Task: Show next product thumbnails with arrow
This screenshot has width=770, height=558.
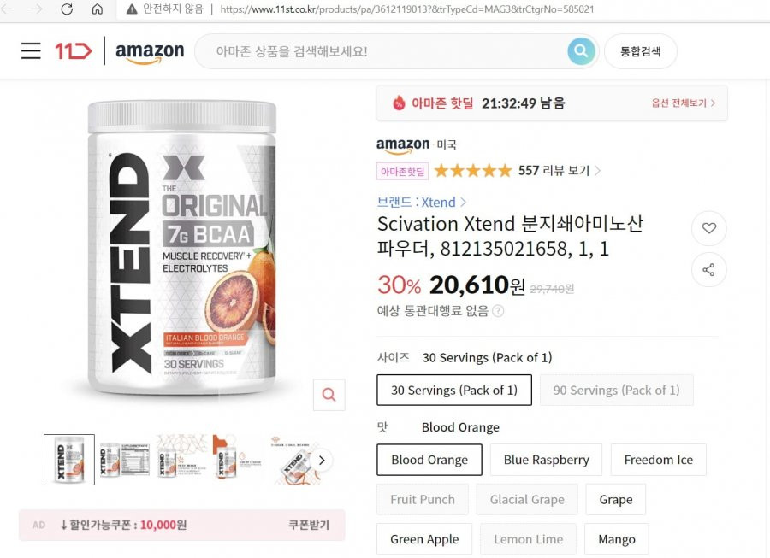Action: click(x=322, y=461)
